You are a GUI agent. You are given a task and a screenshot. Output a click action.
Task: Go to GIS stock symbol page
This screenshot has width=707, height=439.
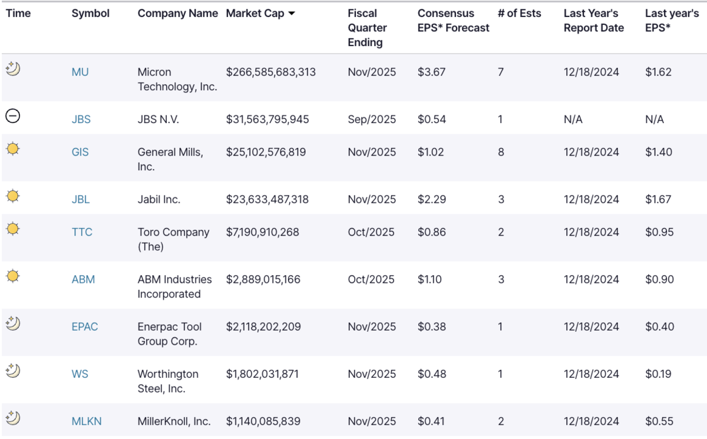click(80, 152)
